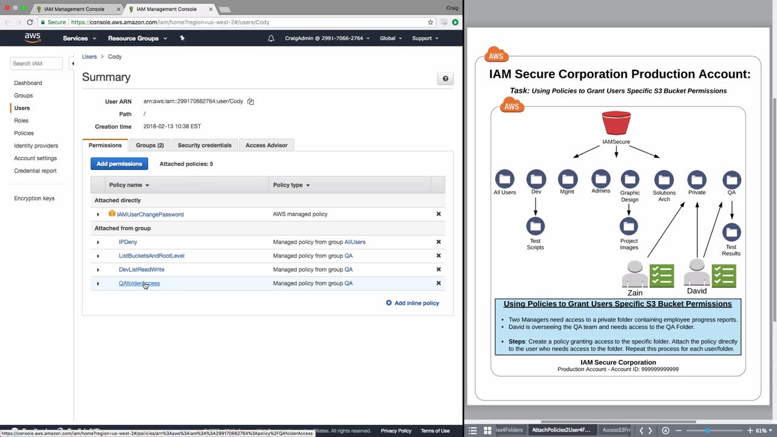The height and width of the screenshot is (437, 777).
Task: Open the Services dropdown menu
Action: [80, 38]
